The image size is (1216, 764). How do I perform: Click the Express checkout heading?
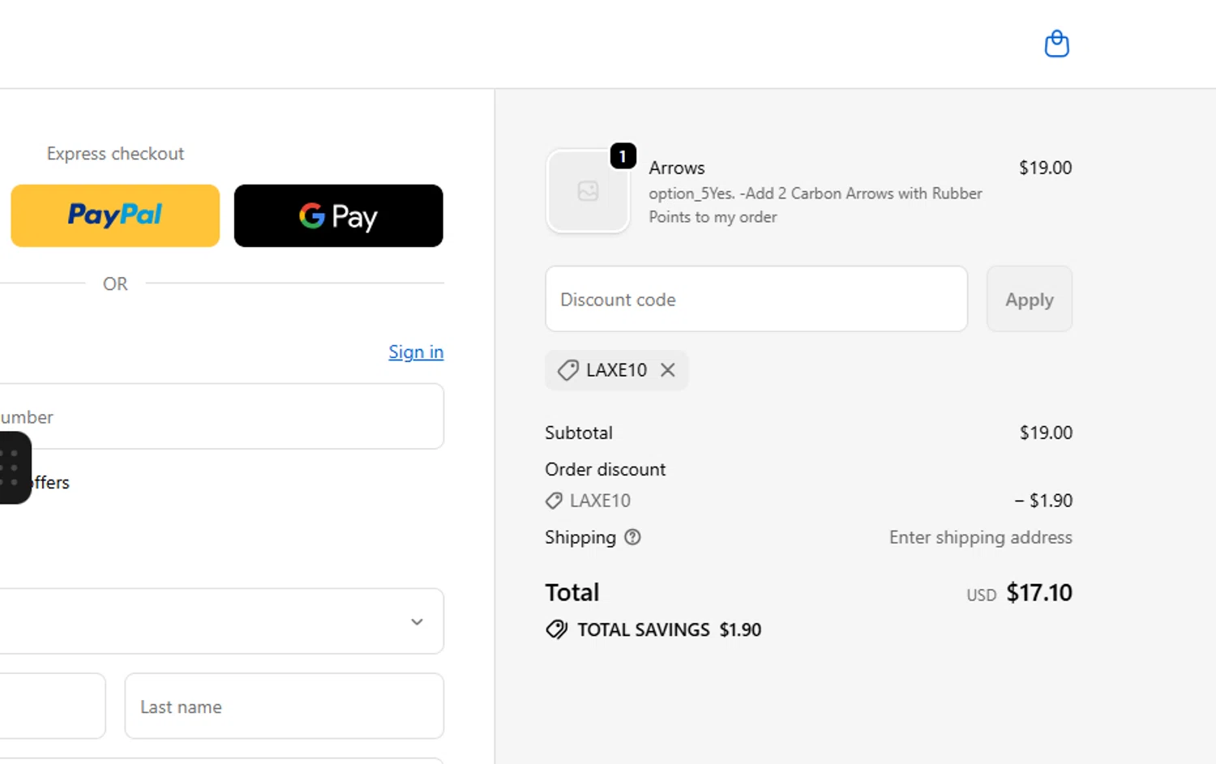[115, 153]
